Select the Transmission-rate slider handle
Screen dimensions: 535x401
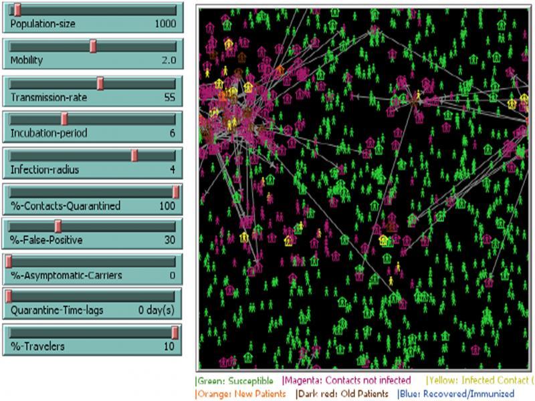(100, 83)
